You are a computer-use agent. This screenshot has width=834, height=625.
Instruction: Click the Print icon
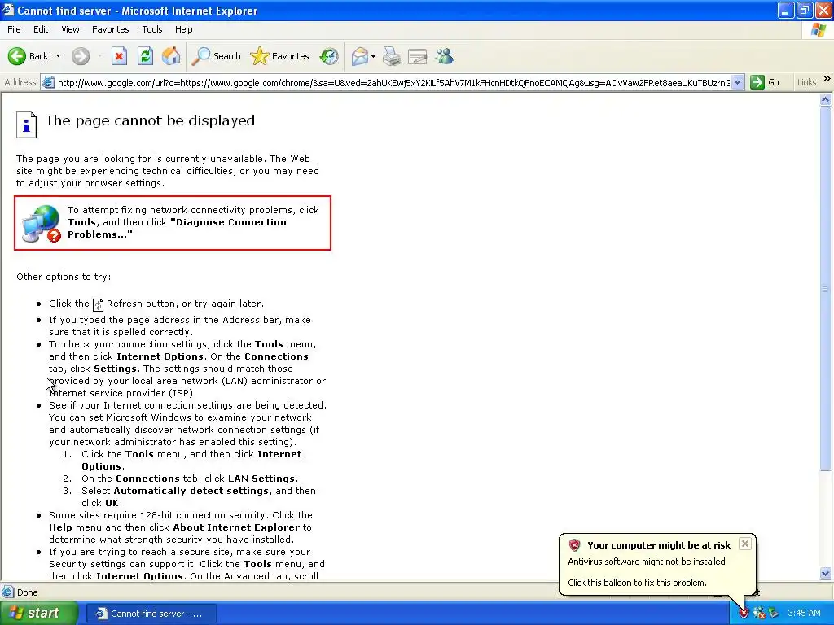[x=392, y=56]
